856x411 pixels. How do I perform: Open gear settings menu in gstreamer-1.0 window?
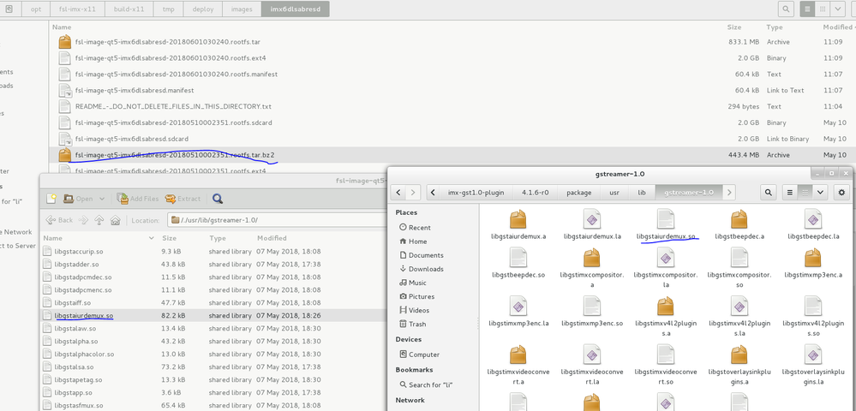tap(841, 192)
